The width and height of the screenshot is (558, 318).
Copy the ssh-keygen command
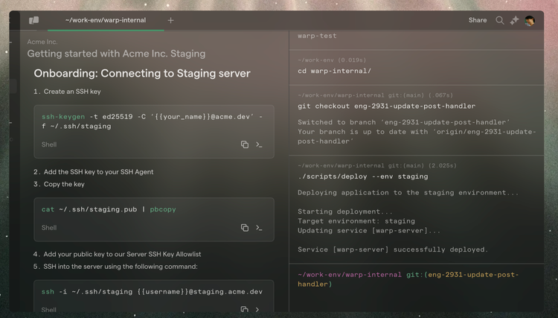(244, 144)
